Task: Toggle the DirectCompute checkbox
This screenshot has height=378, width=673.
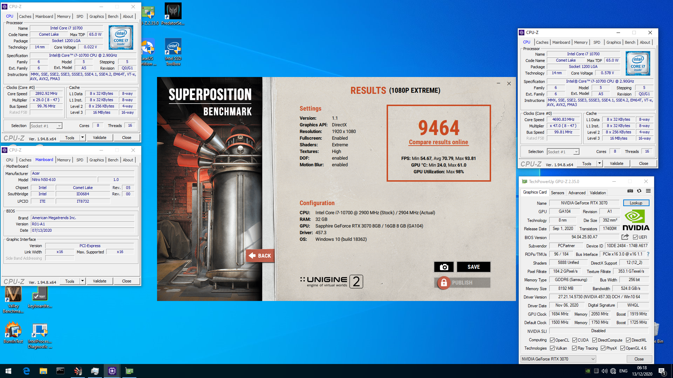Action: click(594, 340)
